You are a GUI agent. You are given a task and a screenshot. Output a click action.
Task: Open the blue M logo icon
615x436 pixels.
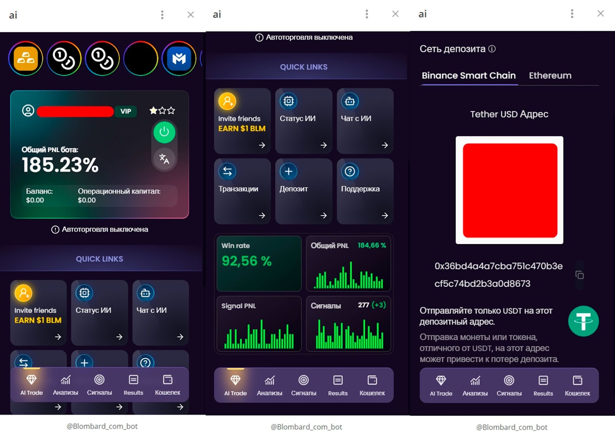(179, 58)
